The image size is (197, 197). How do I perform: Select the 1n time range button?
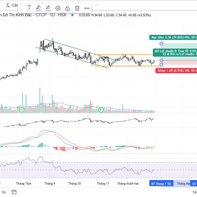[x=3, y=192]
